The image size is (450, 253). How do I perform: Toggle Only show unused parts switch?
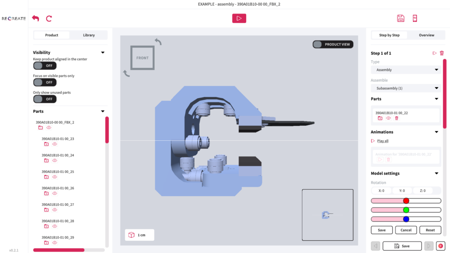45,99
